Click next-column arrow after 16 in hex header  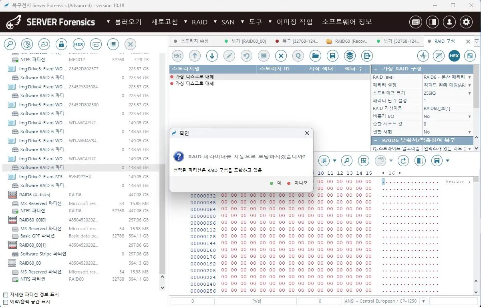click(x=399, y=173)
